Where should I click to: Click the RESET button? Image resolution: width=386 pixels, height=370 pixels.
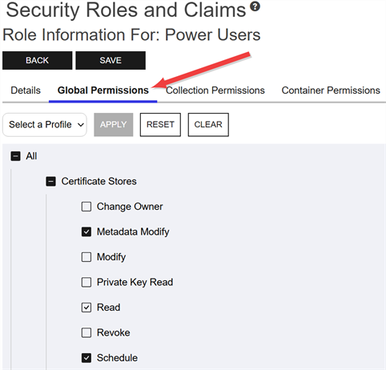160,125
